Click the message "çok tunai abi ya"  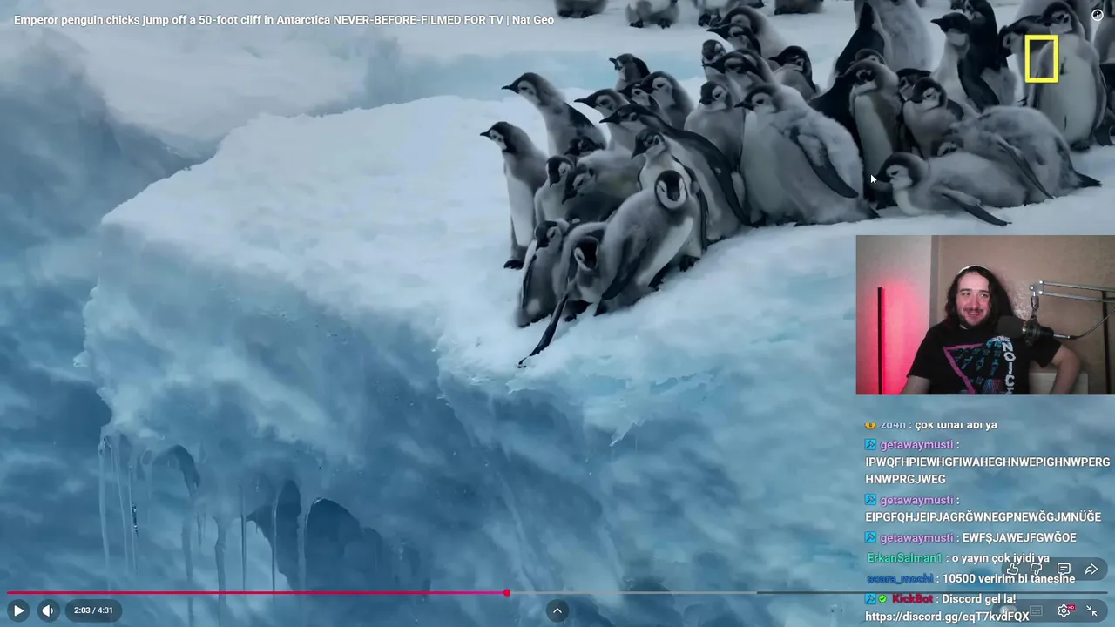coord(956,425)
